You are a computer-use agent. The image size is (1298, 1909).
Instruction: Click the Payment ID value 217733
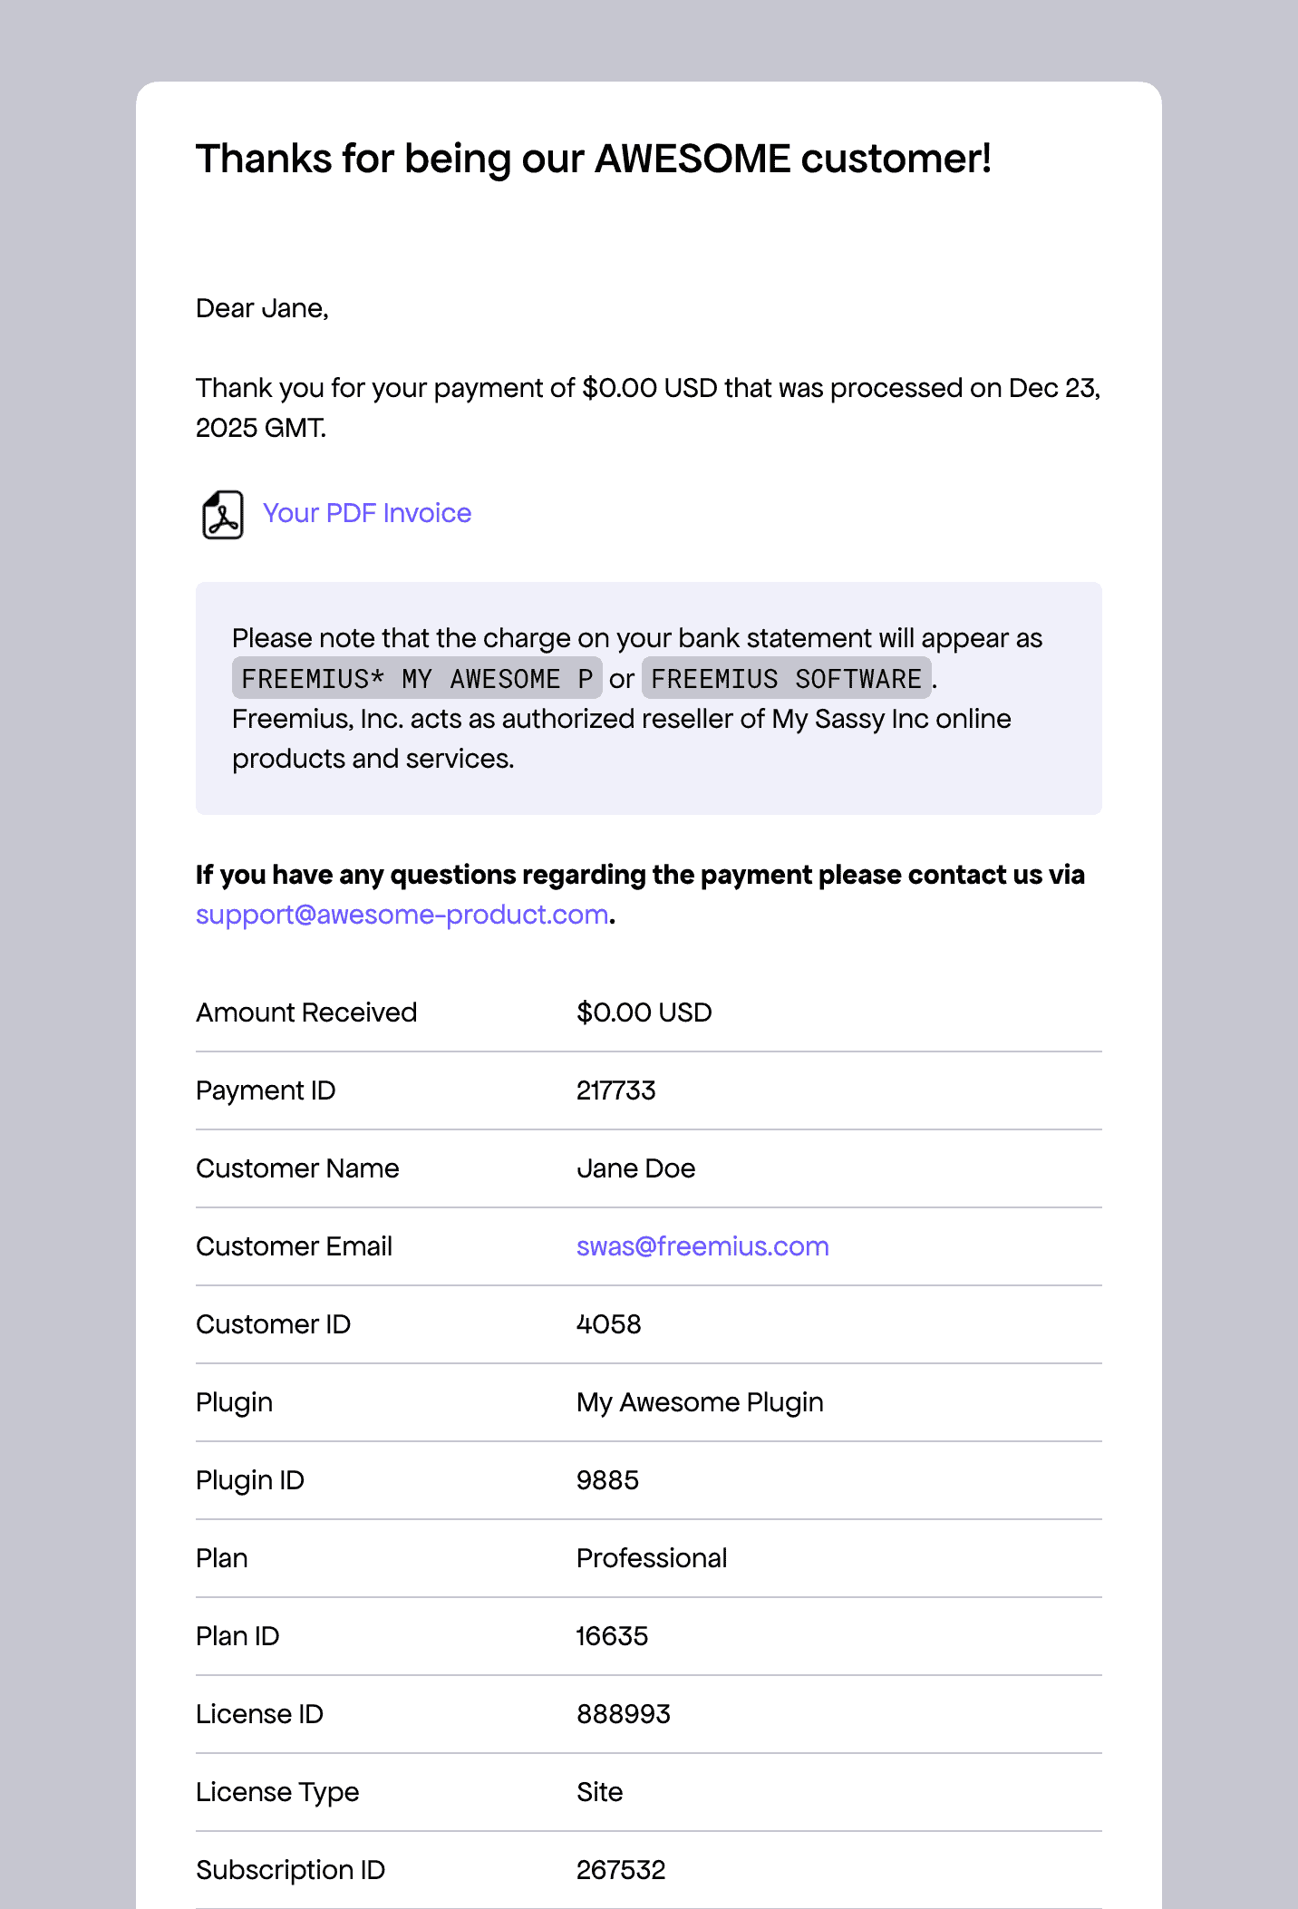click(x=615, y=1090)
